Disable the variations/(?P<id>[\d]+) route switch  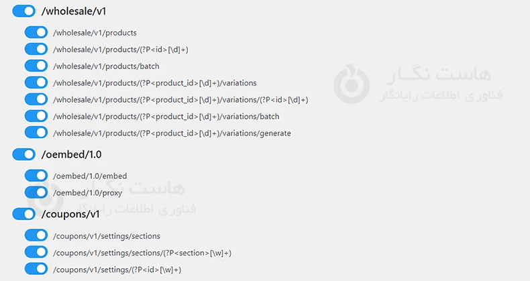tap(36, 99)
